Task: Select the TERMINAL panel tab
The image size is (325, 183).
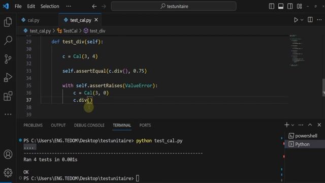Action: [x=122, y=126]
